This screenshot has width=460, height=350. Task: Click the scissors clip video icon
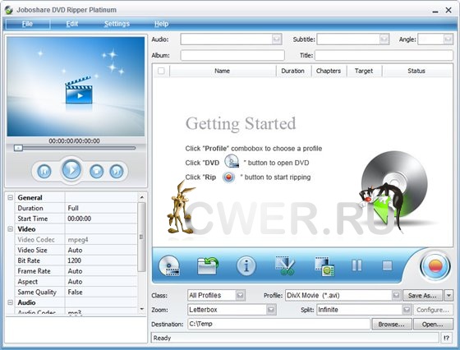(x=284, y=266)
